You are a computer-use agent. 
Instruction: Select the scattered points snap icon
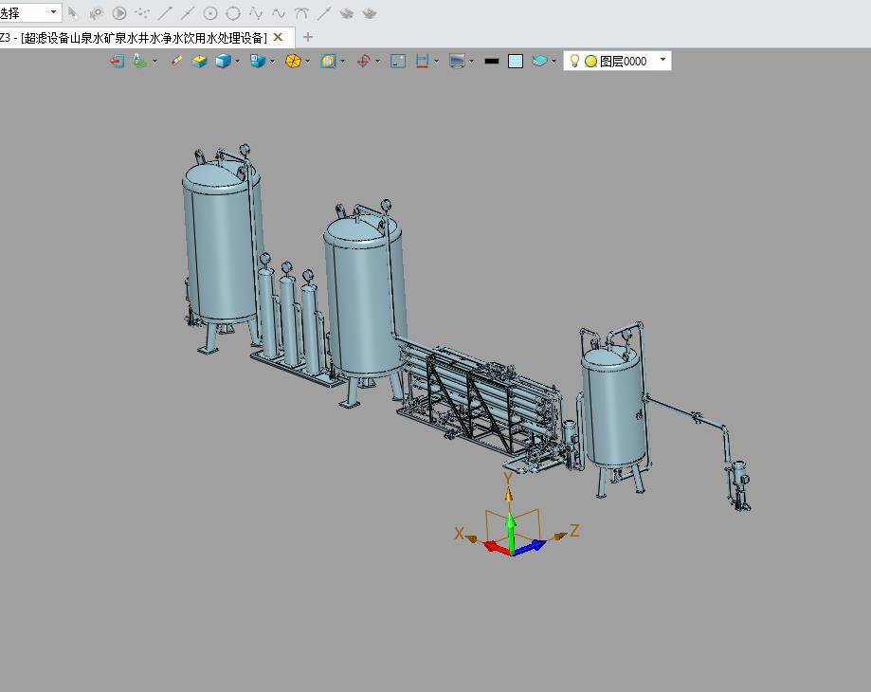tap(142, 12)
